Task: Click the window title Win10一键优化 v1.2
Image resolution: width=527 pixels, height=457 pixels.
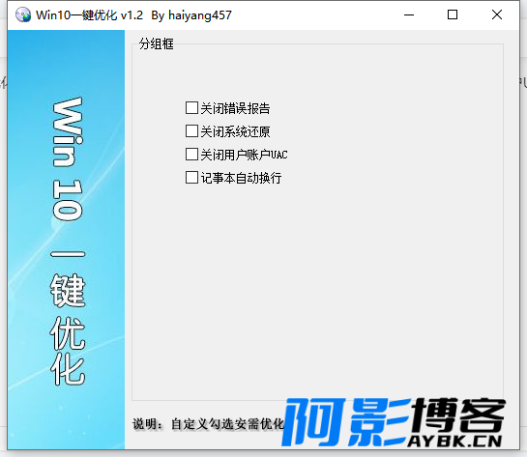Action: [x=89, y=15]
